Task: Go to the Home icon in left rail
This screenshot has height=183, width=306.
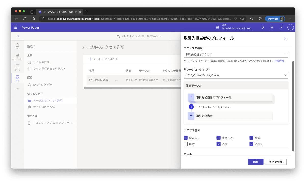Action: 18,36
